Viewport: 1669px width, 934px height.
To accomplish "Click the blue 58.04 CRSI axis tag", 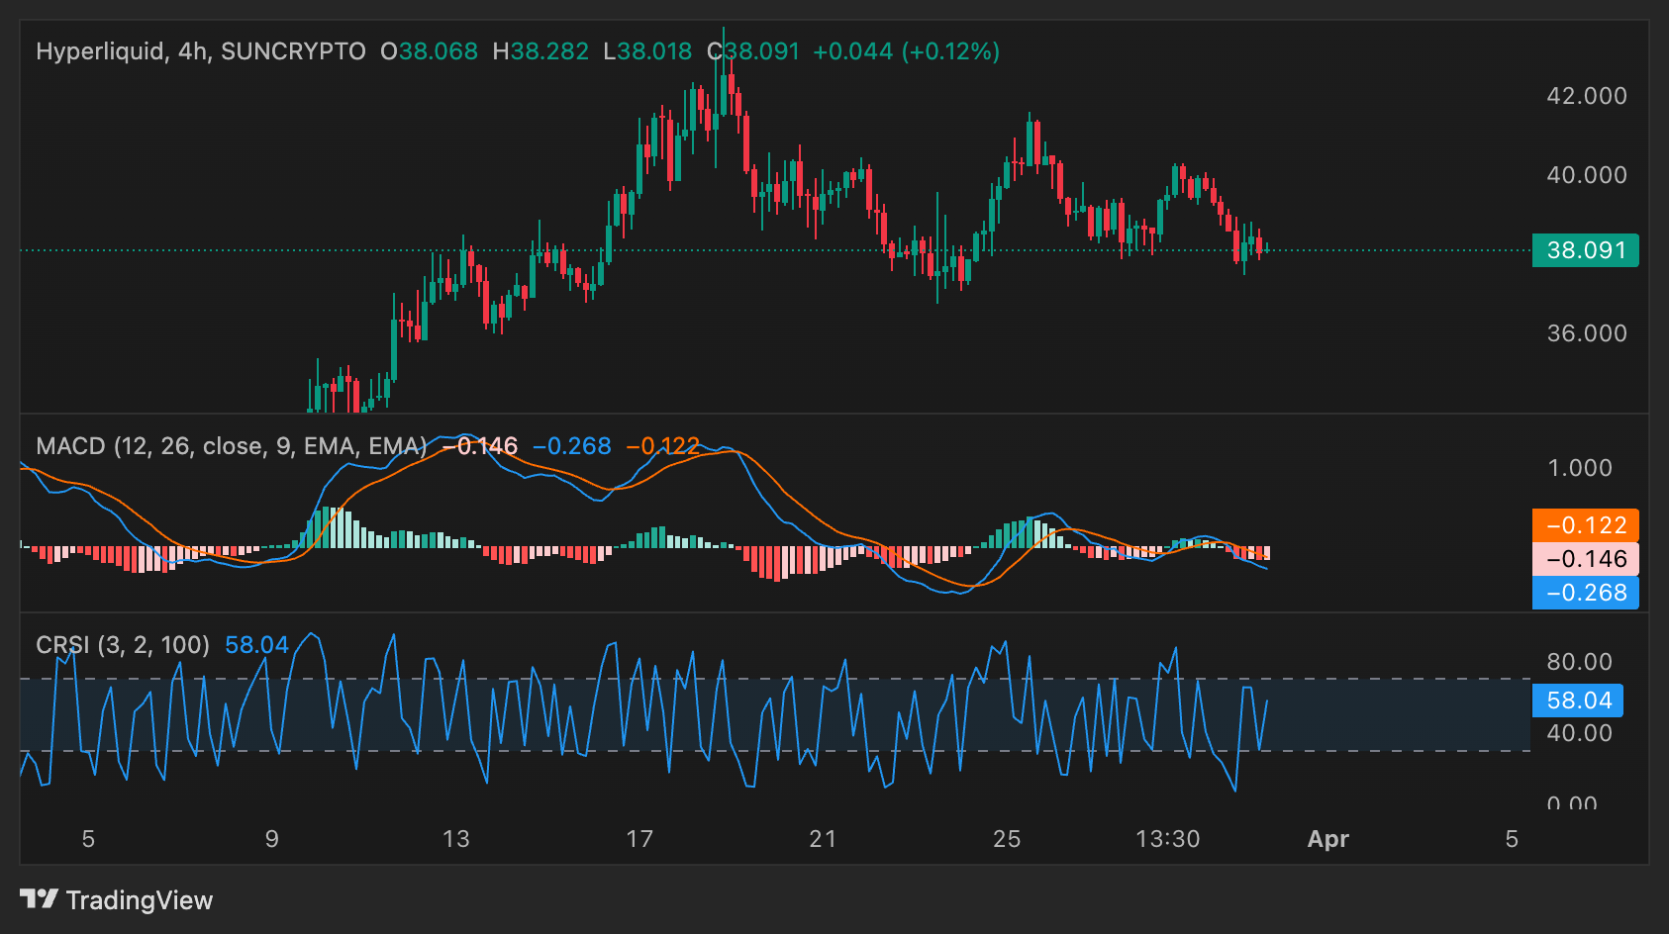I will pyautogui.click(x=1578, y=700).
